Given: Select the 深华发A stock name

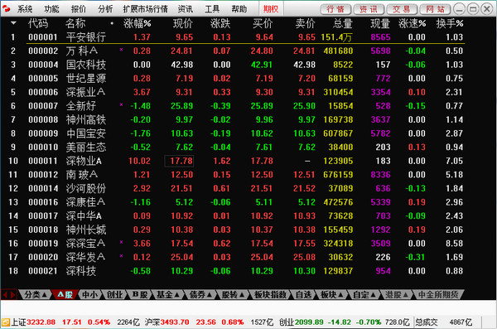Looking at the screenshot, I should [x=85, y=257].
